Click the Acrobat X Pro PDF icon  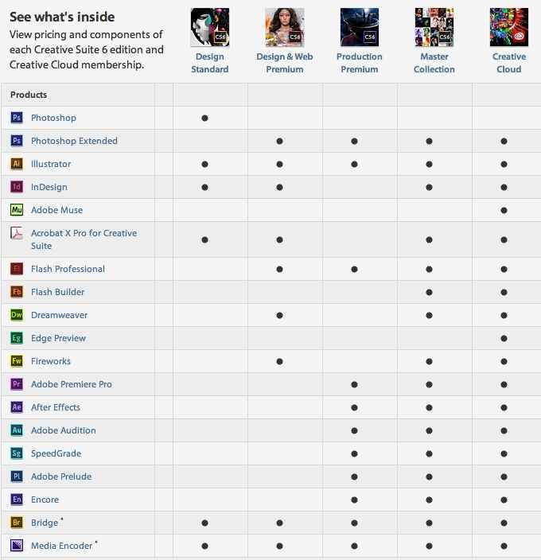point(17,233)
